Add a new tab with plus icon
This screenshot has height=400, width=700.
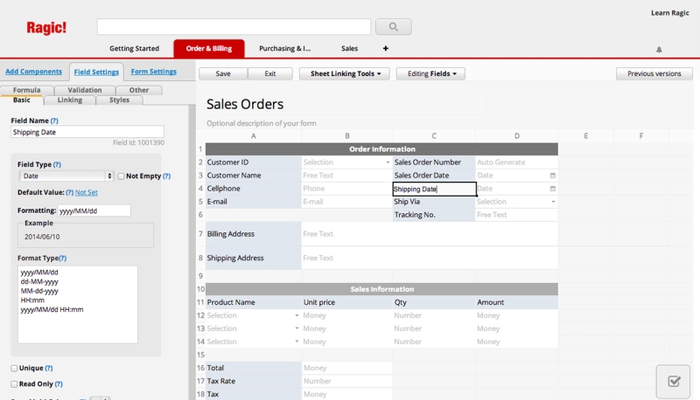(386, 48)
